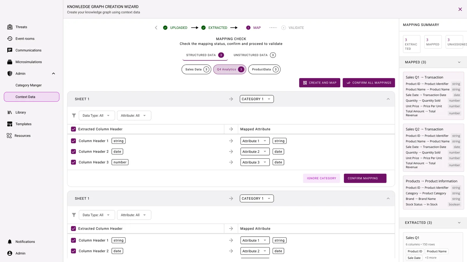467x262 pixels.
Task: Click CREATE AND MAP button
Action: 320,83
